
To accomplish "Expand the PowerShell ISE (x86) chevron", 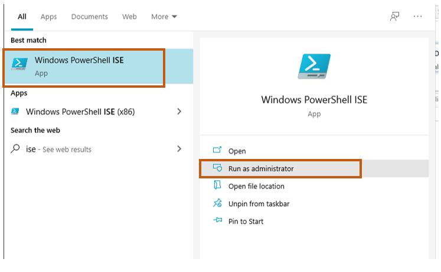I will pyautogui.click(x=179, y=112).
